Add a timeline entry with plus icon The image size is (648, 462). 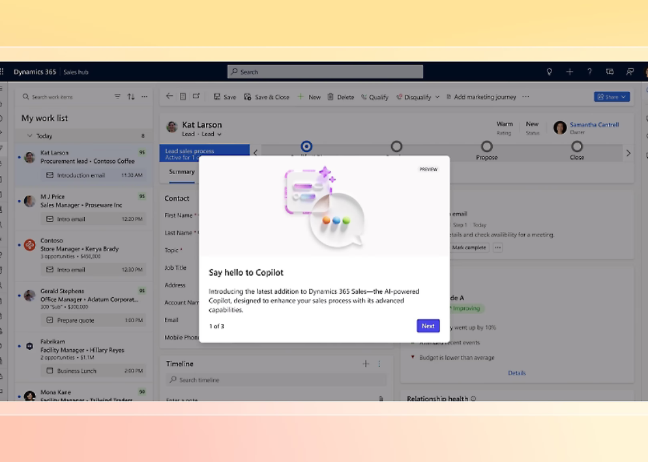coord(366,364)
